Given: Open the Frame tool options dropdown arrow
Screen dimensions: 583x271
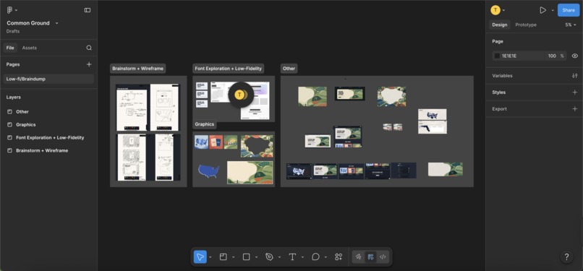Looking at the screenshot, I should (x=233, y=257).
